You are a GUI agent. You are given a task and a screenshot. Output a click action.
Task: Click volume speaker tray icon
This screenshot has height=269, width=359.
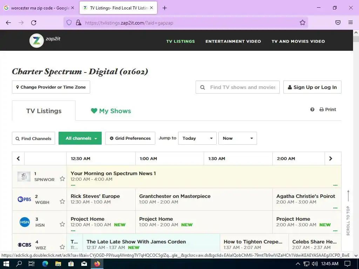pyautogui.click(x=315, y=264)
